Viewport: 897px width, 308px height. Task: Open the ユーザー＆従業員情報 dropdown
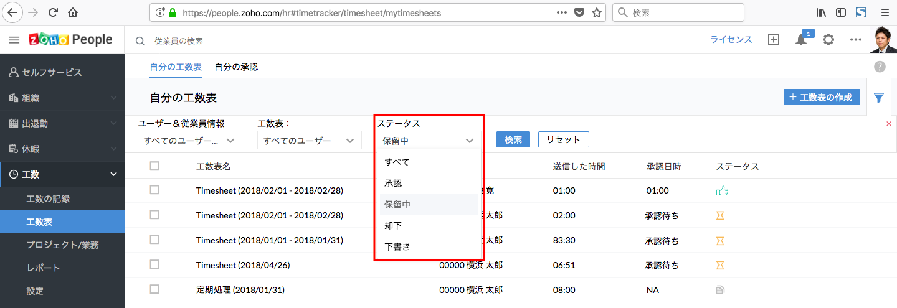[x=189, y=141]
